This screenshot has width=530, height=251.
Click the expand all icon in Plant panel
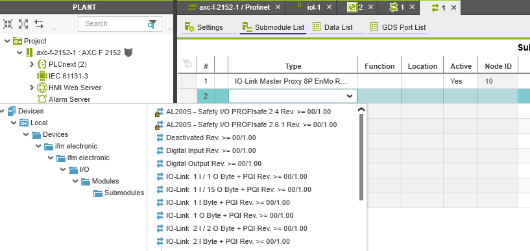23,23
